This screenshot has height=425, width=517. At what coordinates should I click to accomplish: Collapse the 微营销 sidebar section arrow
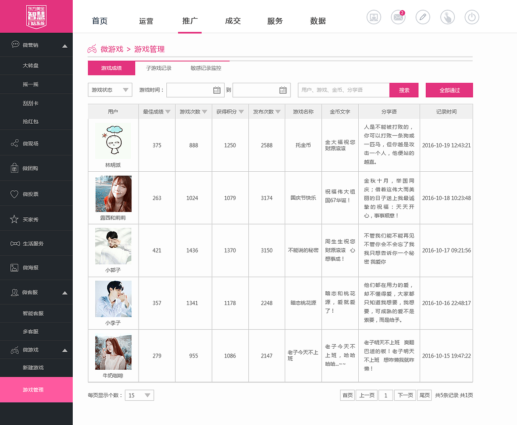pos(65,46)
